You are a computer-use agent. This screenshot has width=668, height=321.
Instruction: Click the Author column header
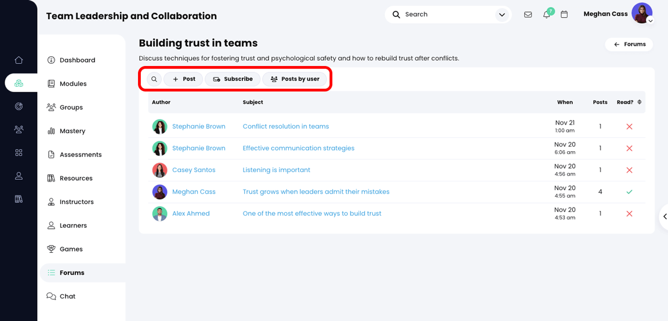pyautogui.click(x=161, y=102)
